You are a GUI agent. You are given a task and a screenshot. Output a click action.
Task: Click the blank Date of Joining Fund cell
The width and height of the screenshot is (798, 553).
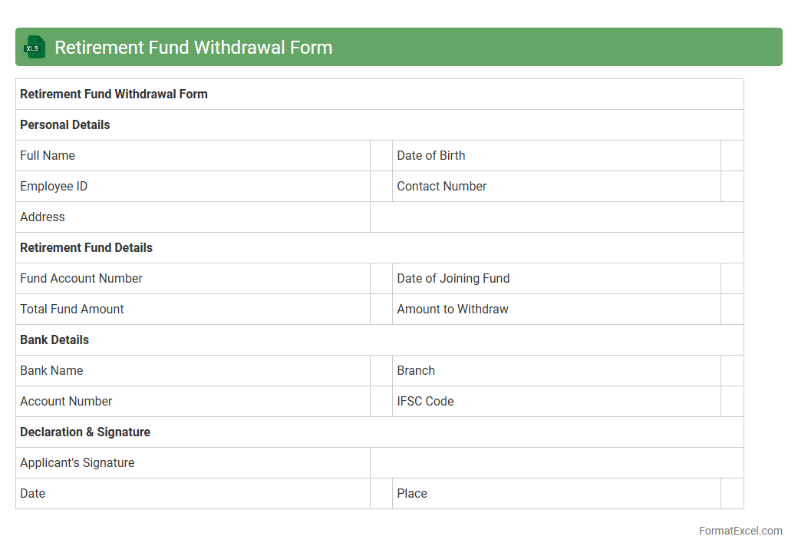732,278
